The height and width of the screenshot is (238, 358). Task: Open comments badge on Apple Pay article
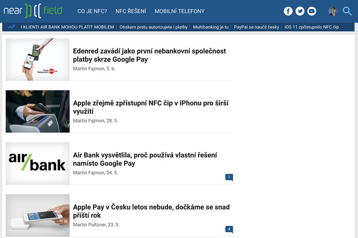[229, 229]
